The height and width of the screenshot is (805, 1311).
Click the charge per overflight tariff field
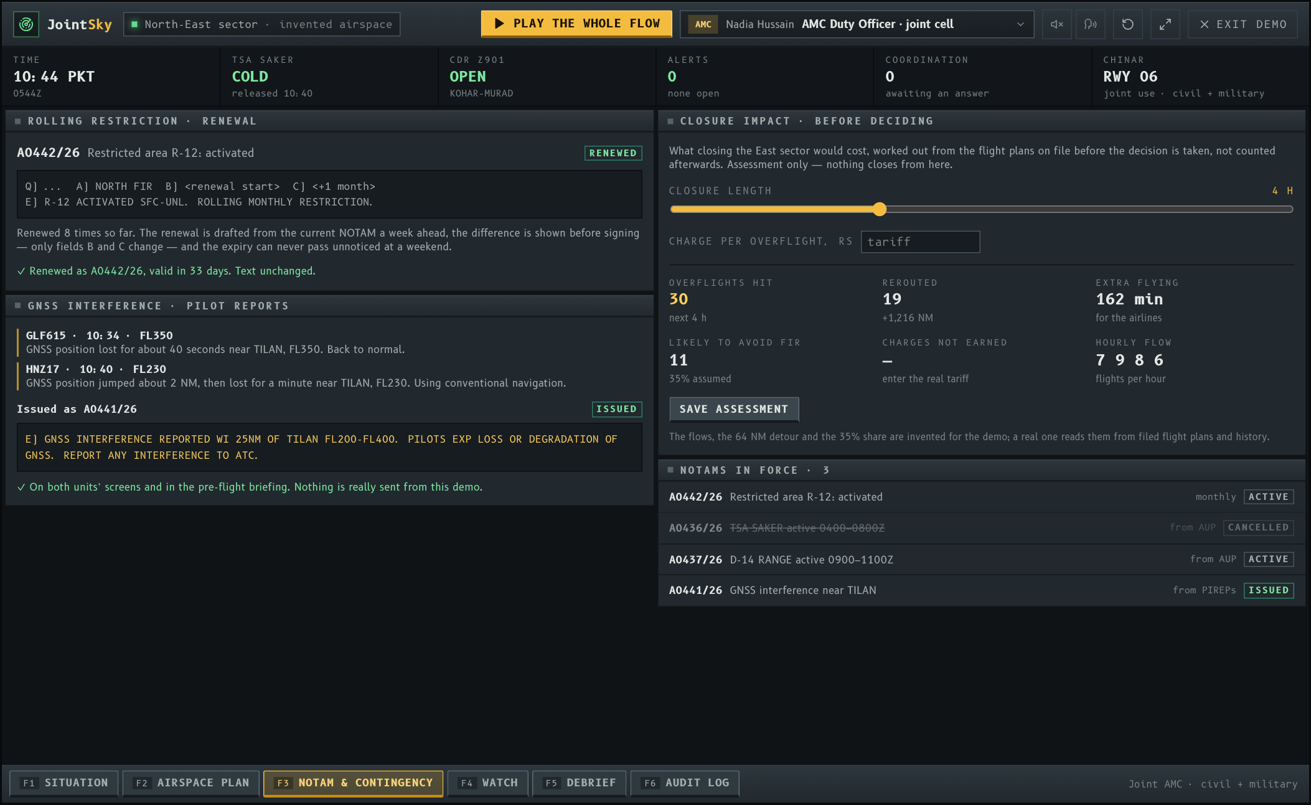(x=920, y=242)
